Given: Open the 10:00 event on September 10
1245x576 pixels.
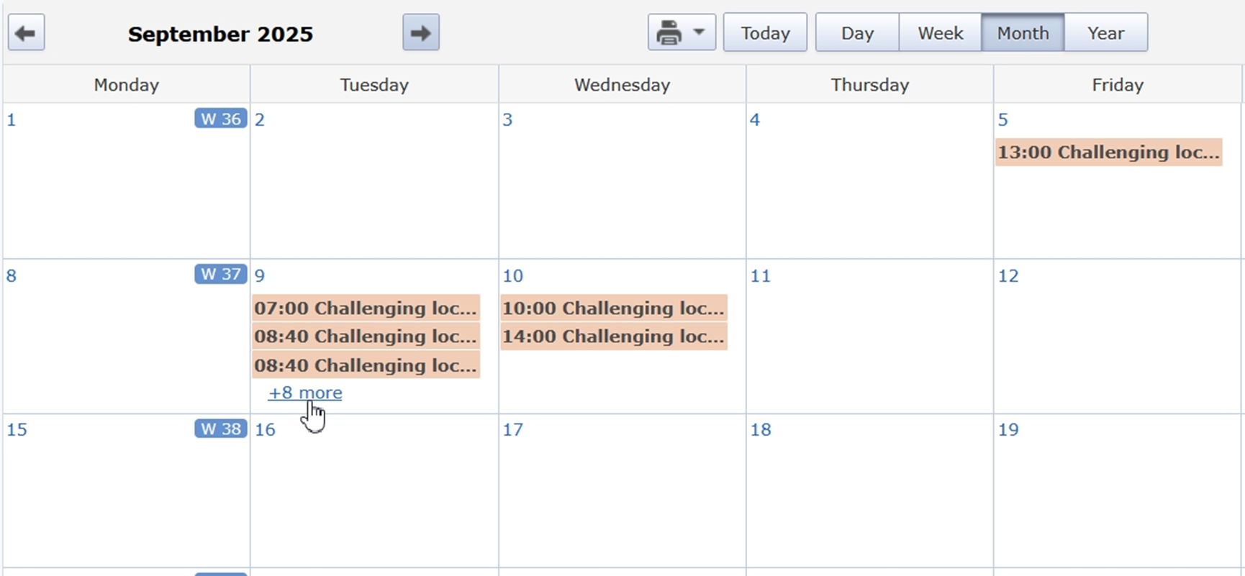Looking at the screenshot, I should (x=613, y=308).
